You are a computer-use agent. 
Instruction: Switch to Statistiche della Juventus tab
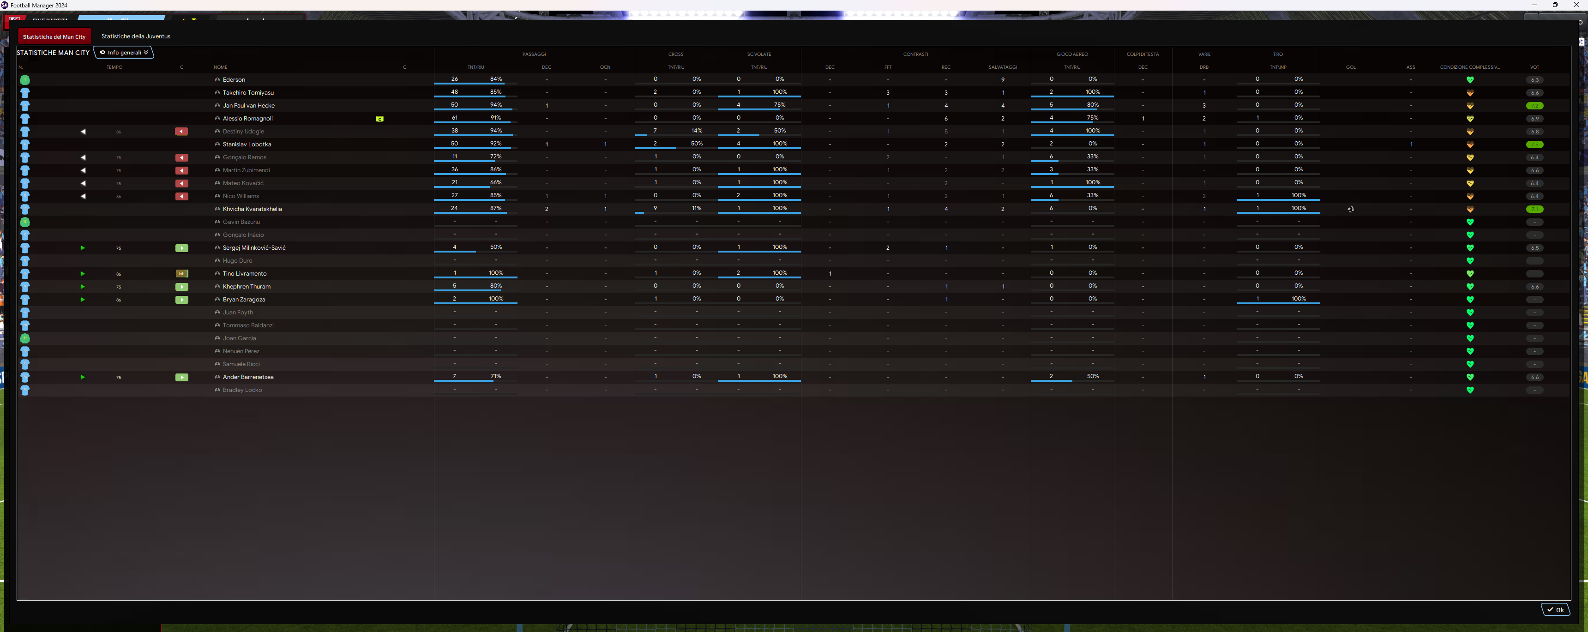[x=136, y=36]
